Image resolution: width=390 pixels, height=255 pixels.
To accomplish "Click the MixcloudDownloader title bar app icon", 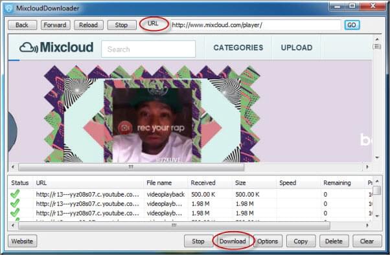I will point(8,8).
